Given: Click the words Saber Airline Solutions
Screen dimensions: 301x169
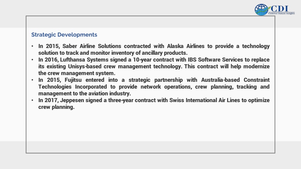Looking at the screenshot, I should [92, 46].
